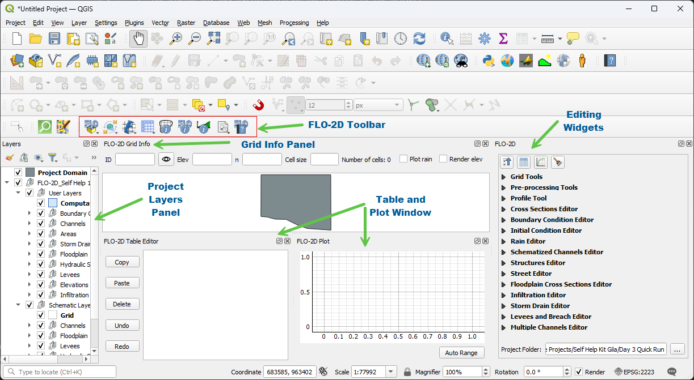
Task: Expand the Grid Tools section
Action: (503, 177)
